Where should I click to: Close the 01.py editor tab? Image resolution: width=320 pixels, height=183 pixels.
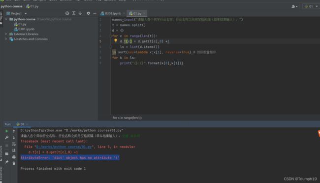(x=144, y=13)
